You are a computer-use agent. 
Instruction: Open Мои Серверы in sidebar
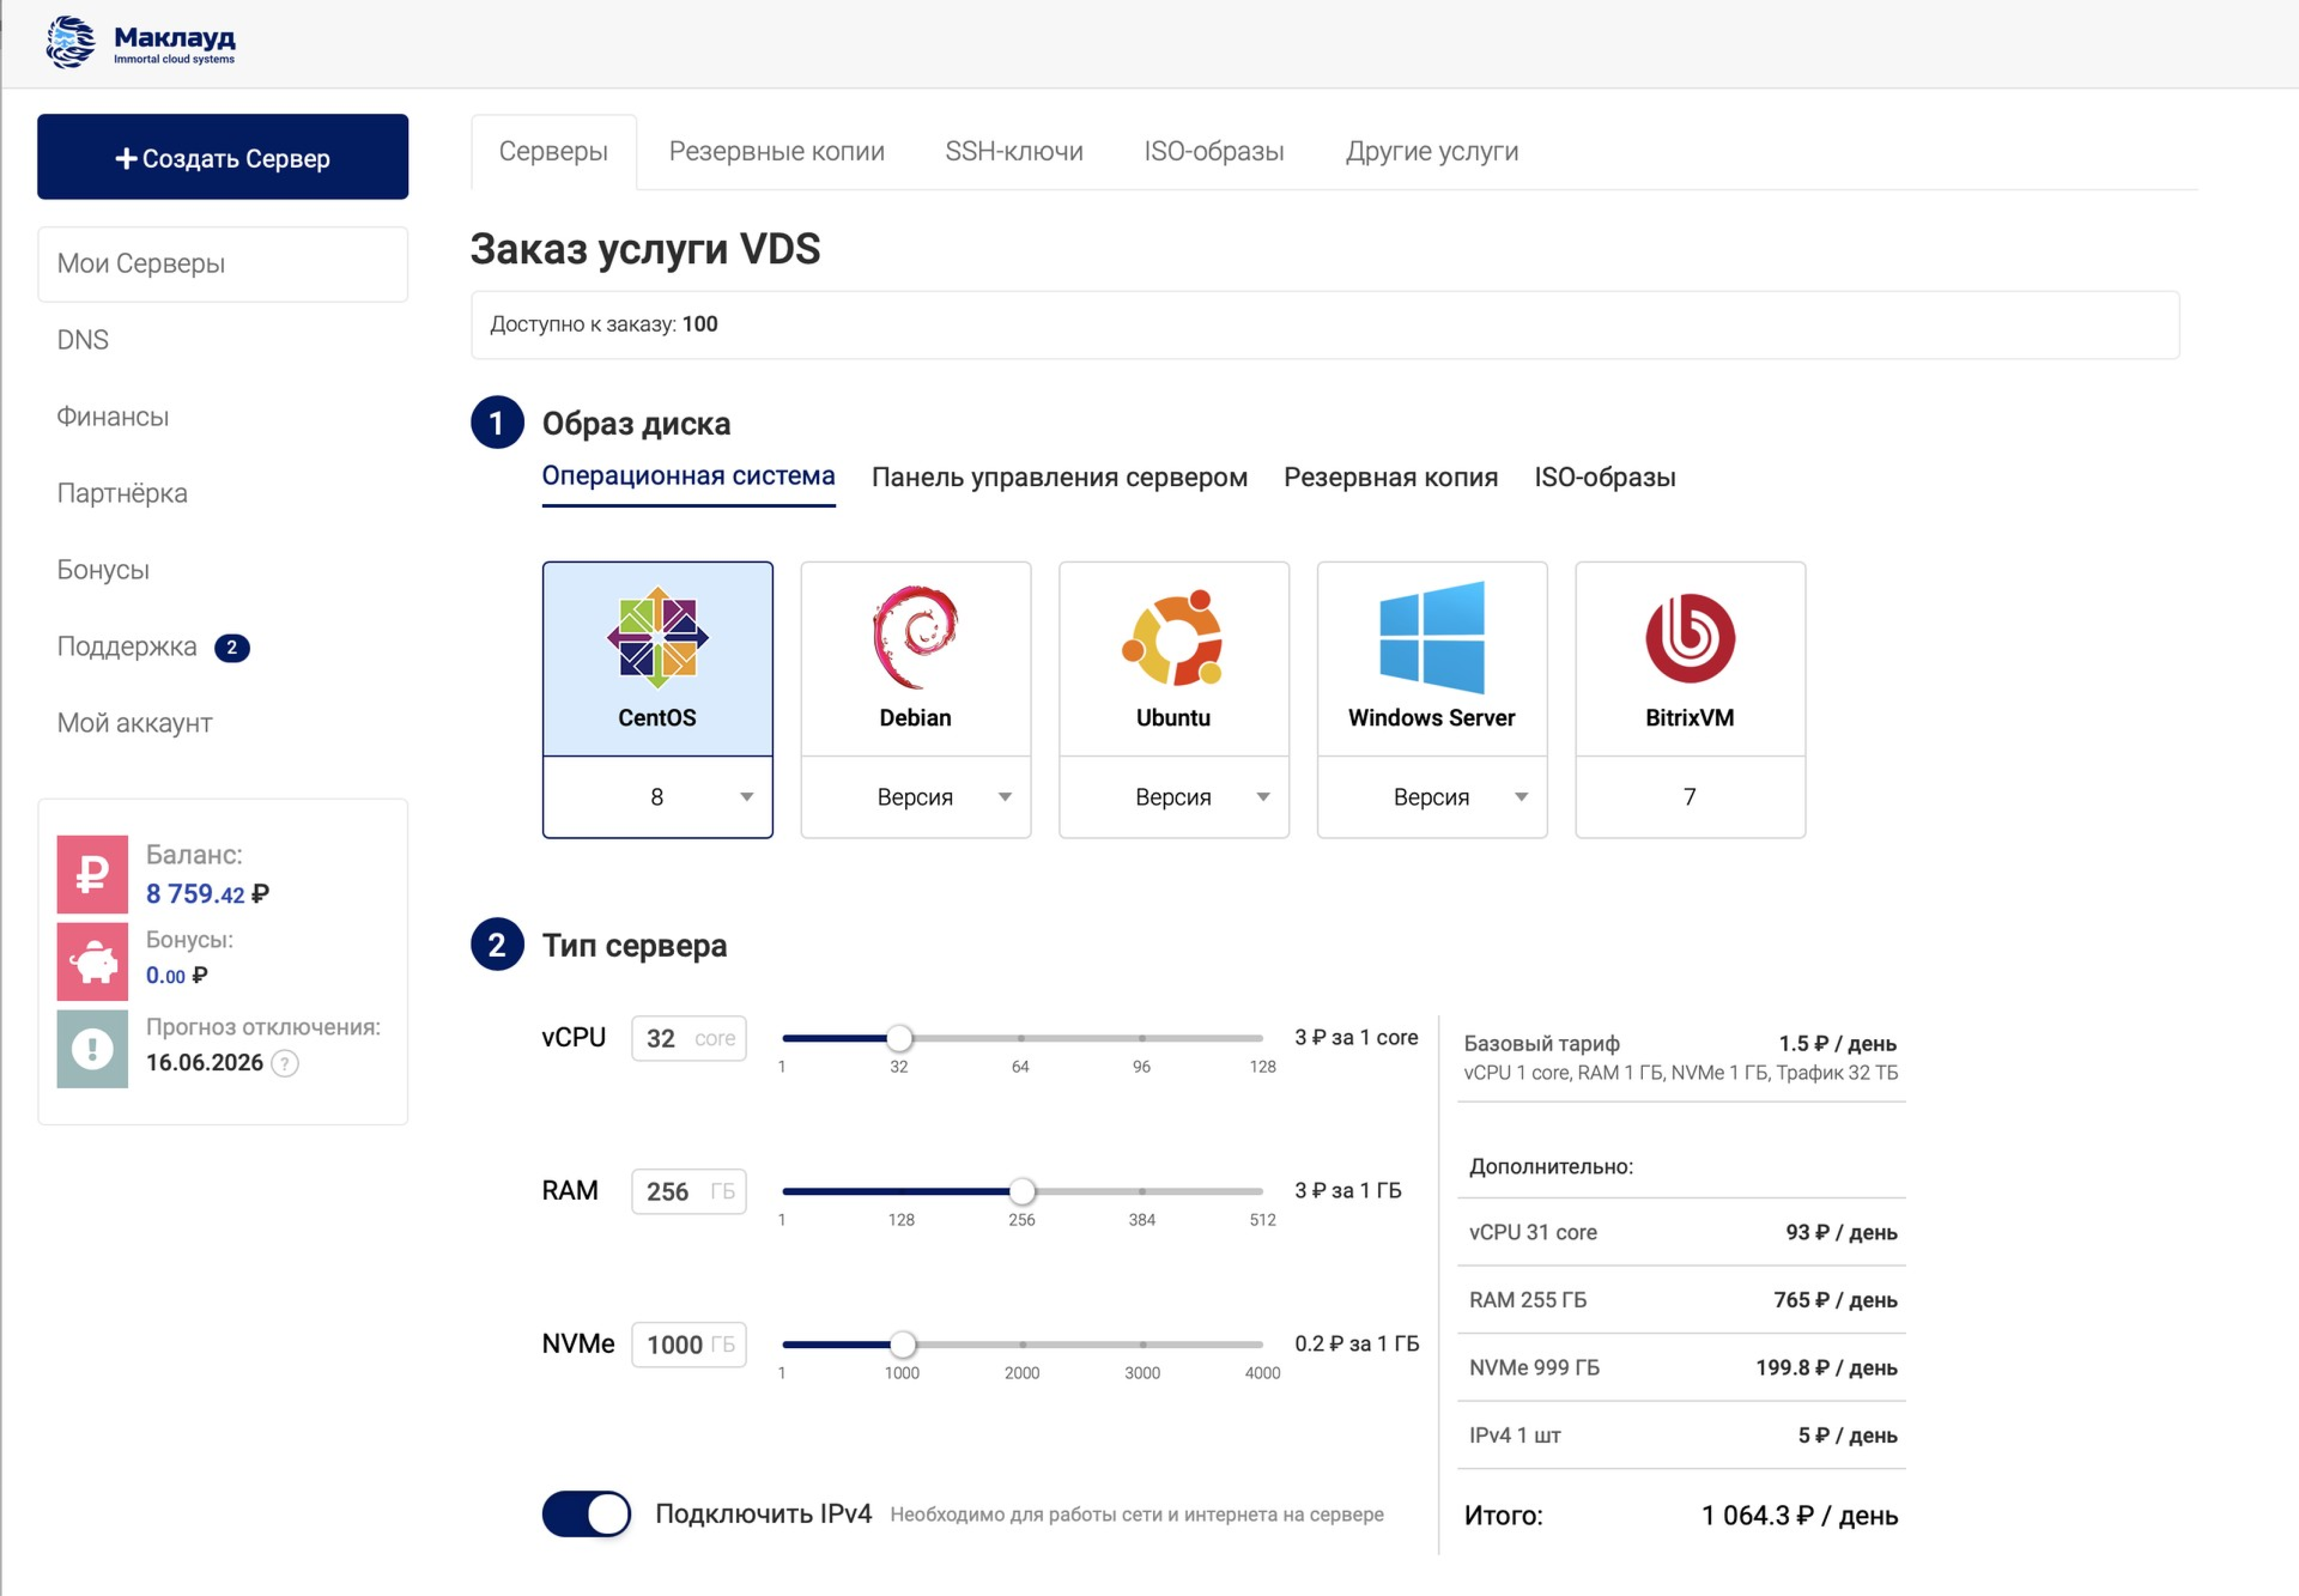[x=222, y=264]
